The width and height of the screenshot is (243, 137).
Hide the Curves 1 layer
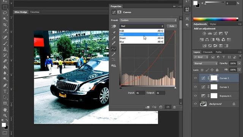click(196, 87)
